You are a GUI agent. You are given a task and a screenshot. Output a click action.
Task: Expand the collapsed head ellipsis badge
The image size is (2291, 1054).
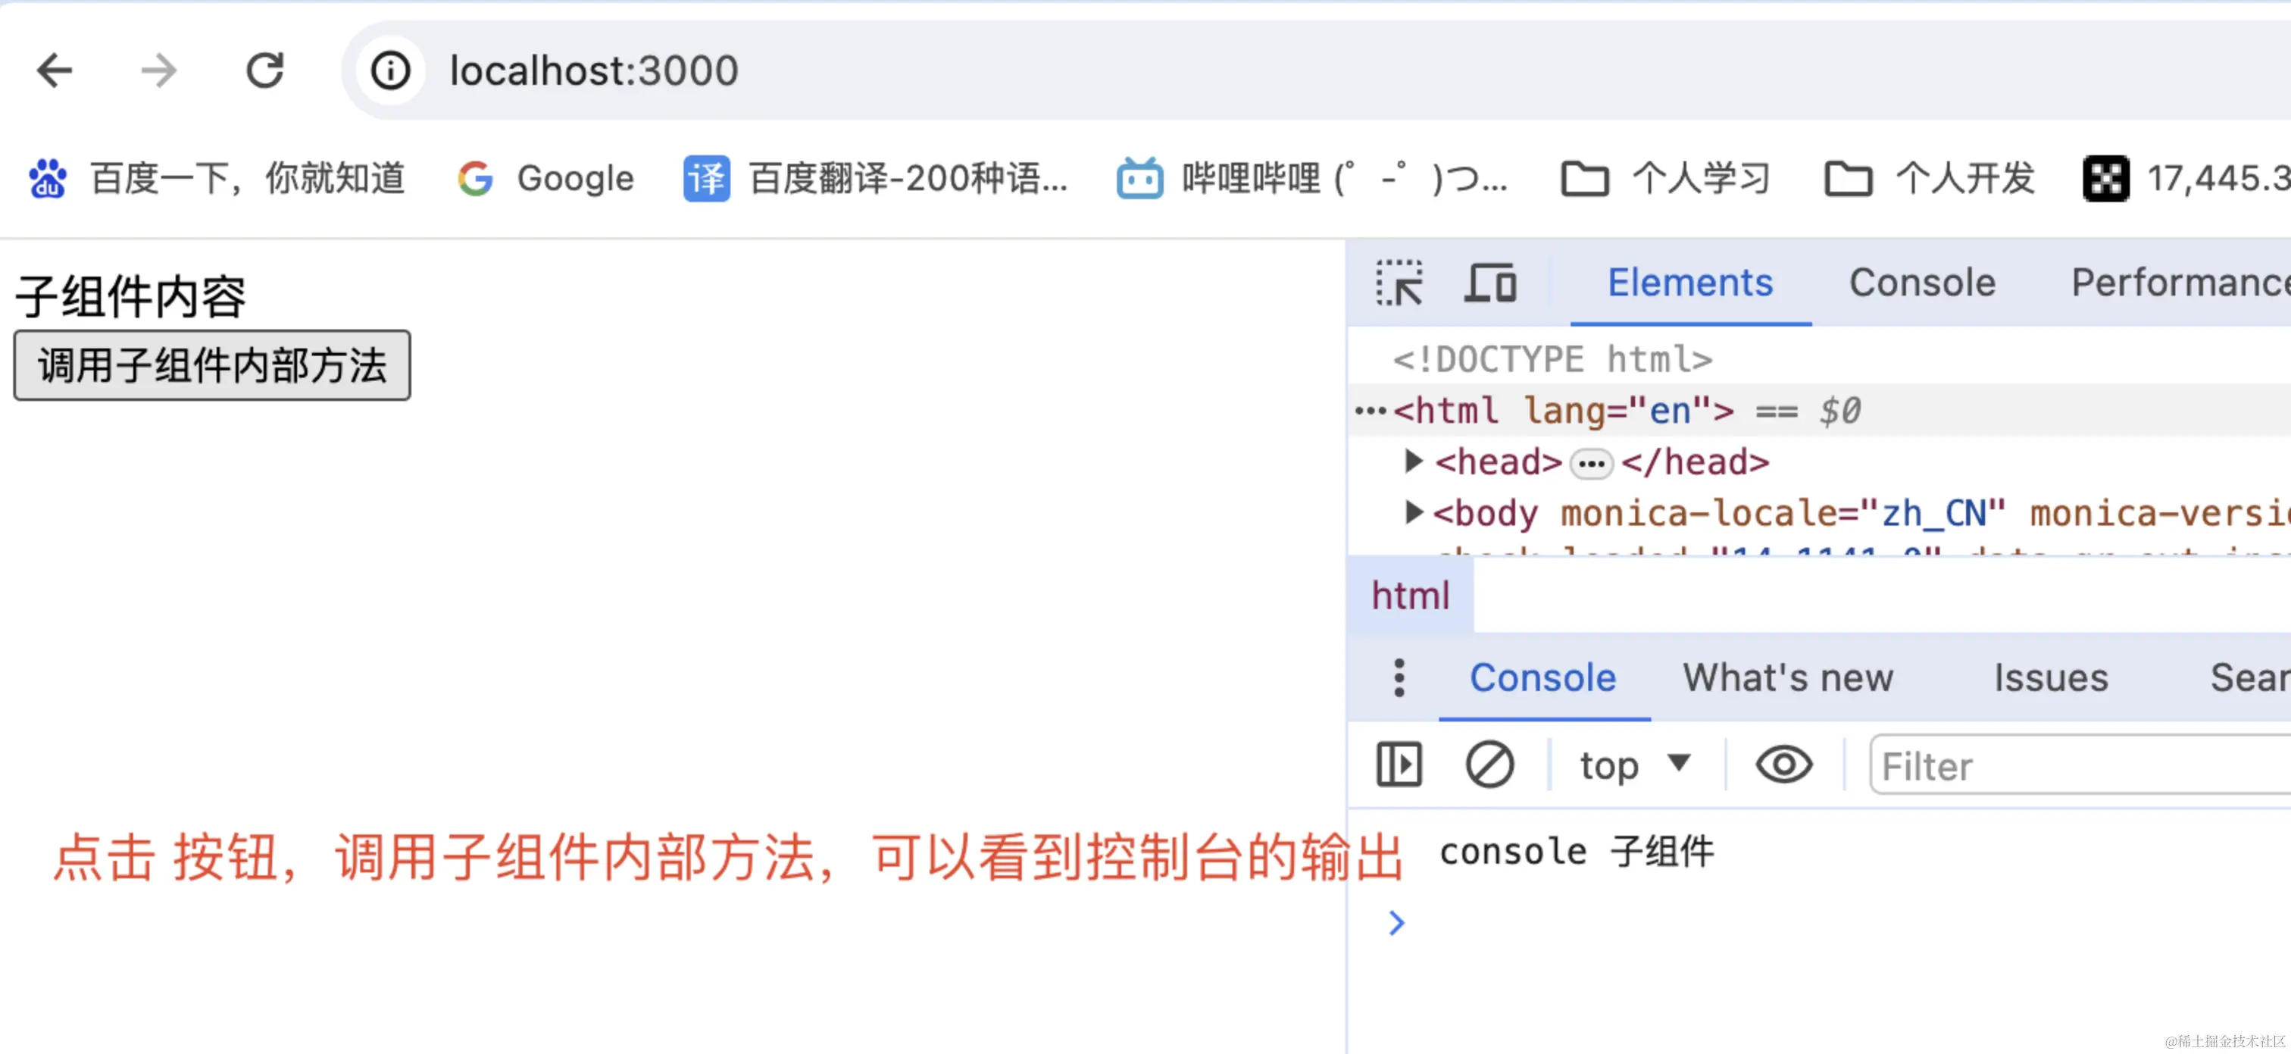click(1591, 464)
